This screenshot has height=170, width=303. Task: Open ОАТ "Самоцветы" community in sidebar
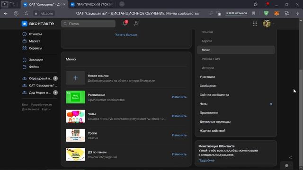pos(40,85)
